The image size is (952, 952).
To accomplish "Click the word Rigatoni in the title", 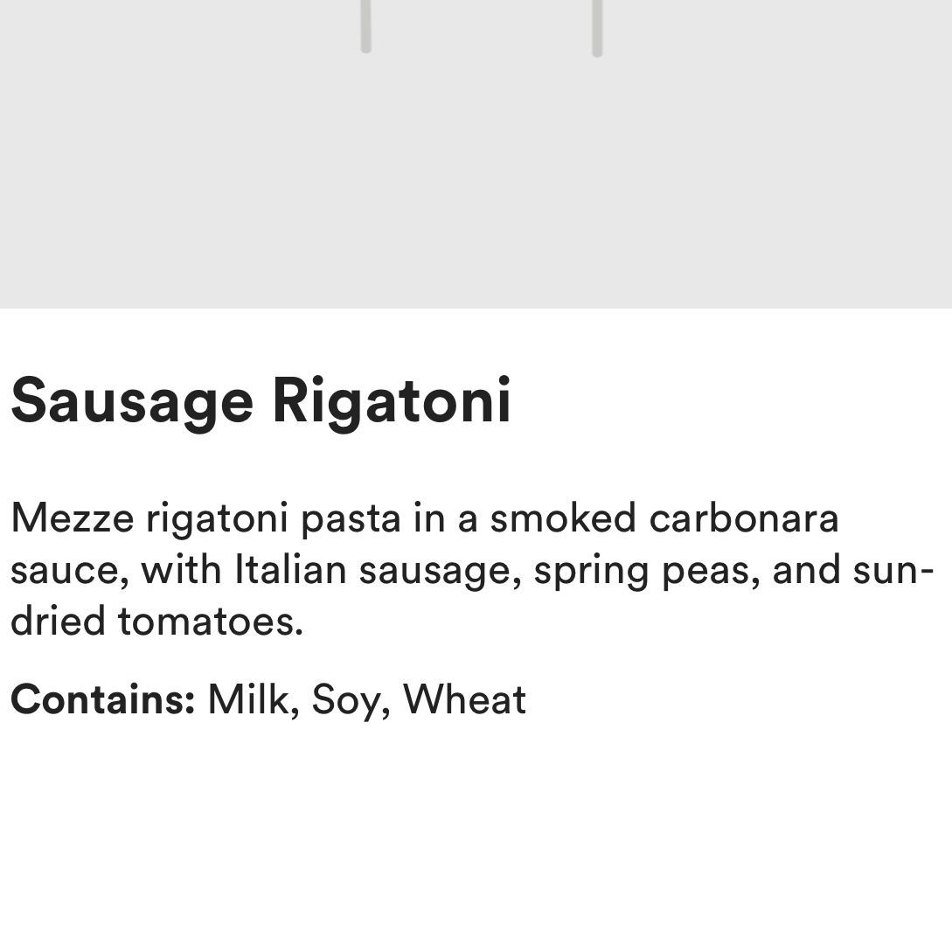I will coord(393,402).
